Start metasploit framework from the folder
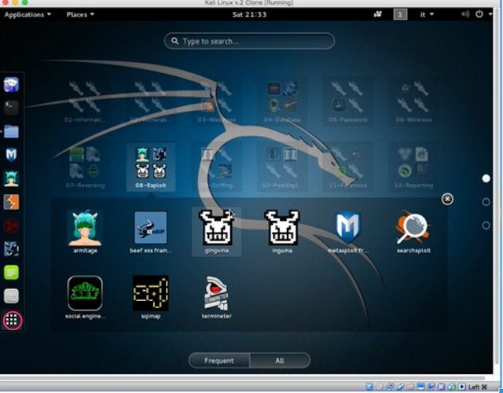 (x=347, y=232)
